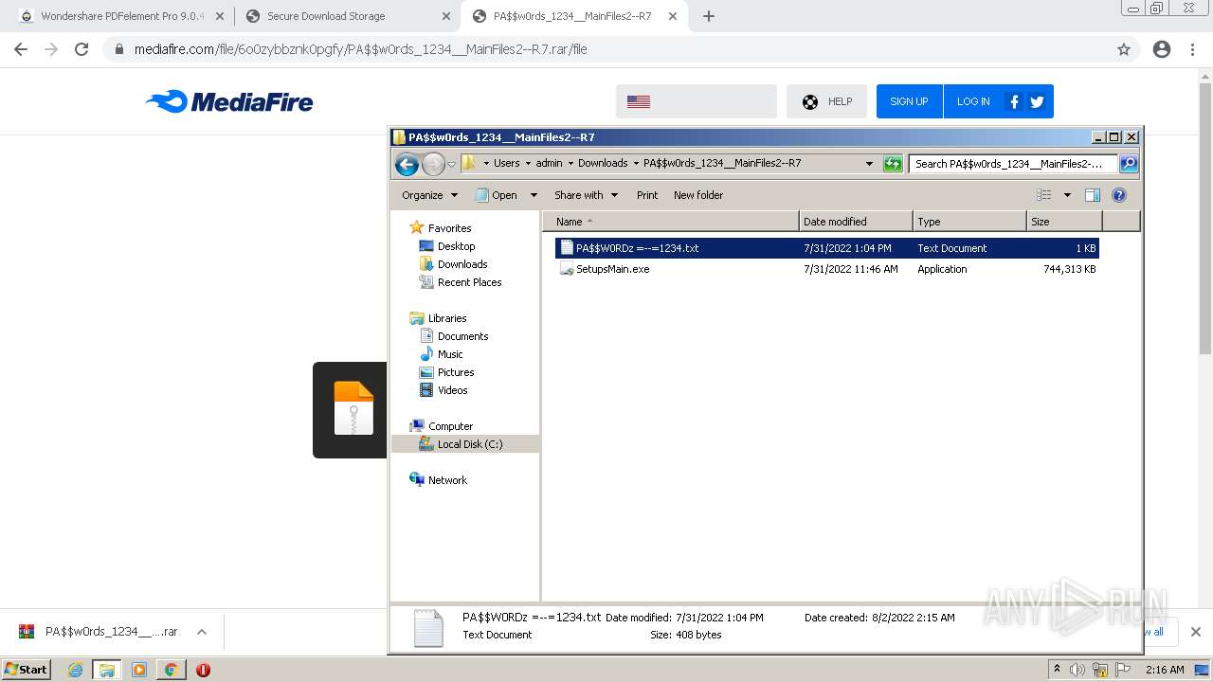Toggle the preview pane button
The image size is (1213, 682).
coord(1093,195)
